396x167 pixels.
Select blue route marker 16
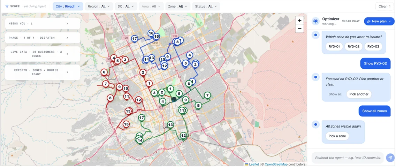151,33
